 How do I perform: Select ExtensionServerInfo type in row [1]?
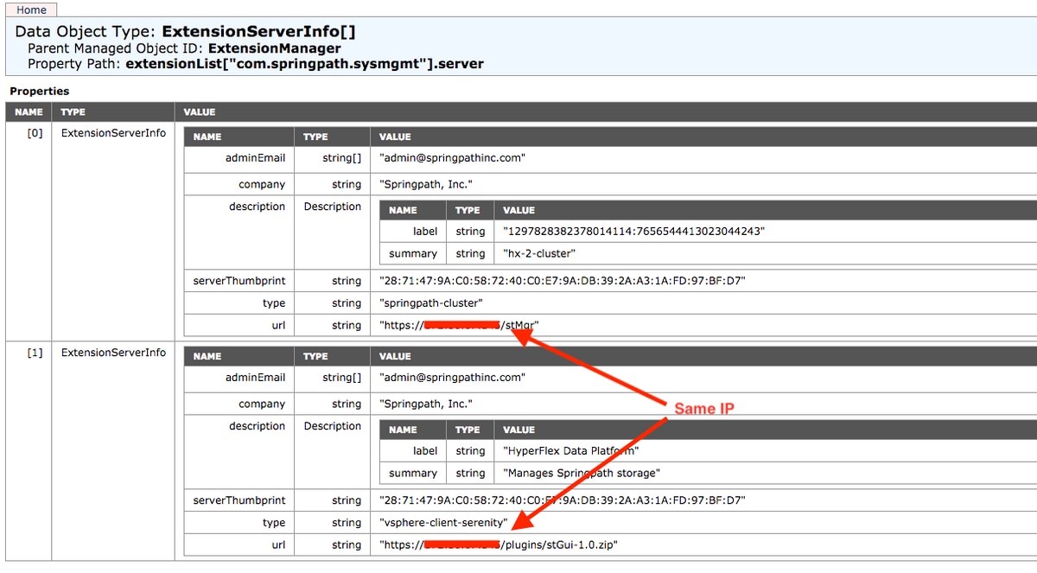coord(113,353)
